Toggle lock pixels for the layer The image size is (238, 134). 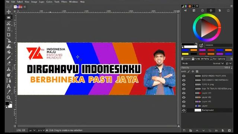click(x=189, y=71)
